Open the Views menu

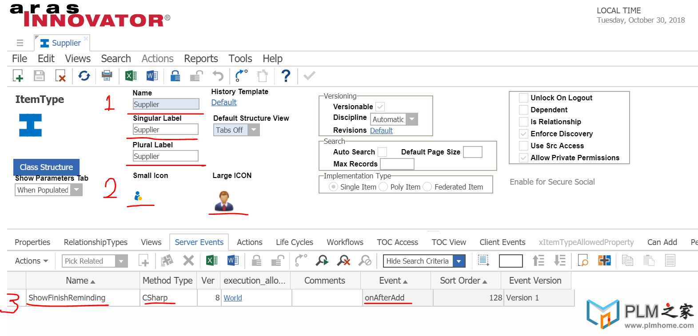78,59
